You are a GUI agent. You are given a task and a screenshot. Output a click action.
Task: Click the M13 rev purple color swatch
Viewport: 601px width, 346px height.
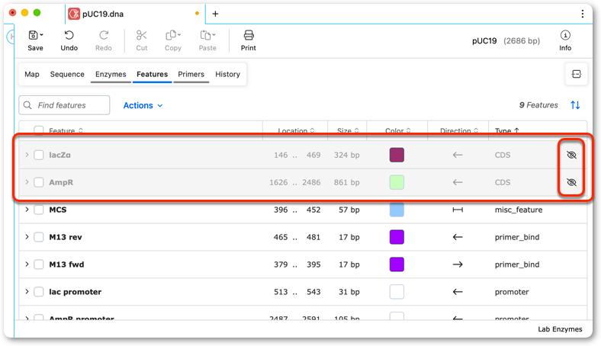coord(397,237)
